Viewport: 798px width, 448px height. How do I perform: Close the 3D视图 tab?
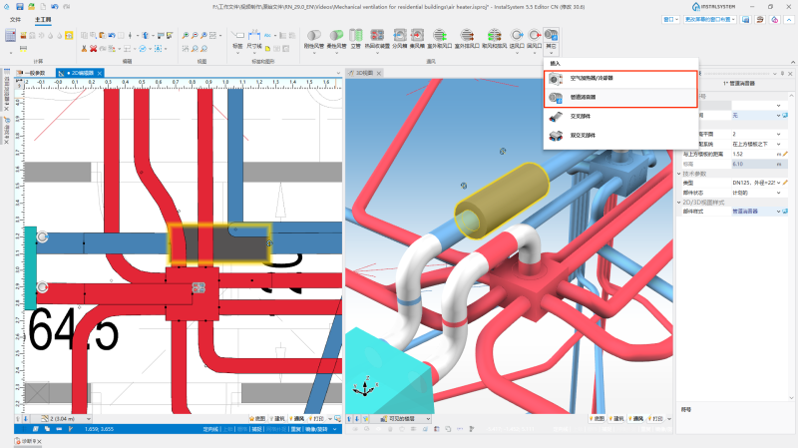(379, 73)
